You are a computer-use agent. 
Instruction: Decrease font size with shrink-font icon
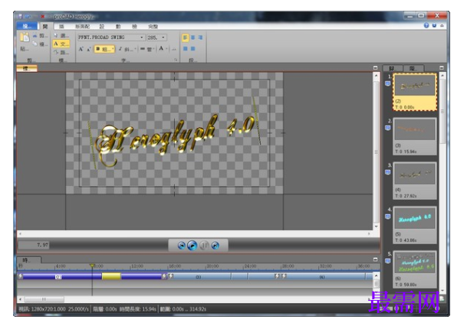coord(89,49)
